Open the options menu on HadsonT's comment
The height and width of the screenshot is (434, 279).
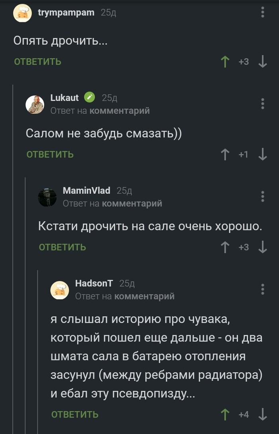[262, 289]
